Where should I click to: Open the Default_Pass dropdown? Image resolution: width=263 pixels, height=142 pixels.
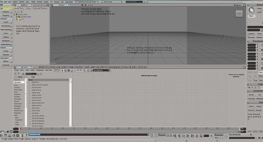[x=112, y=2]
